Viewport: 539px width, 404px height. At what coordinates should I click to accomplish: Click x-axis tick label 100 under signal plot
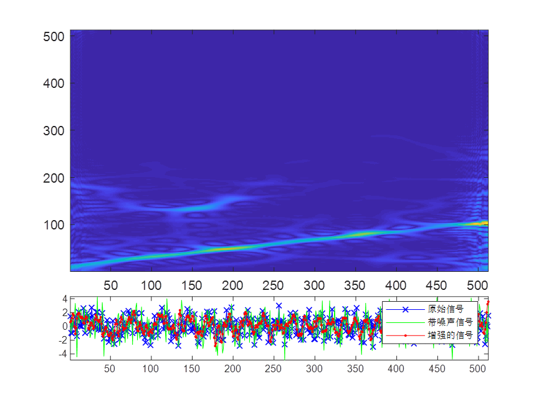[x=150, y=369]
